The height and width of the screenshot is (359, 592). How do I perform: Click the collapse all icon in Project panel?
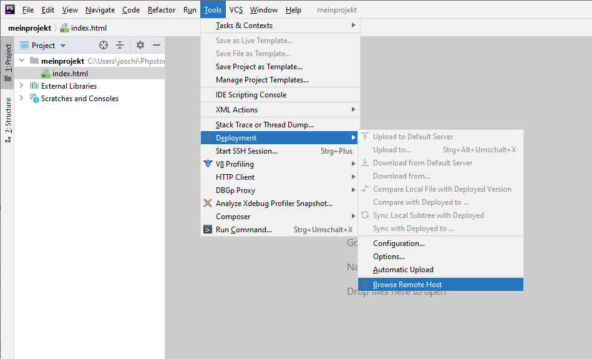[x=120, y=46]
